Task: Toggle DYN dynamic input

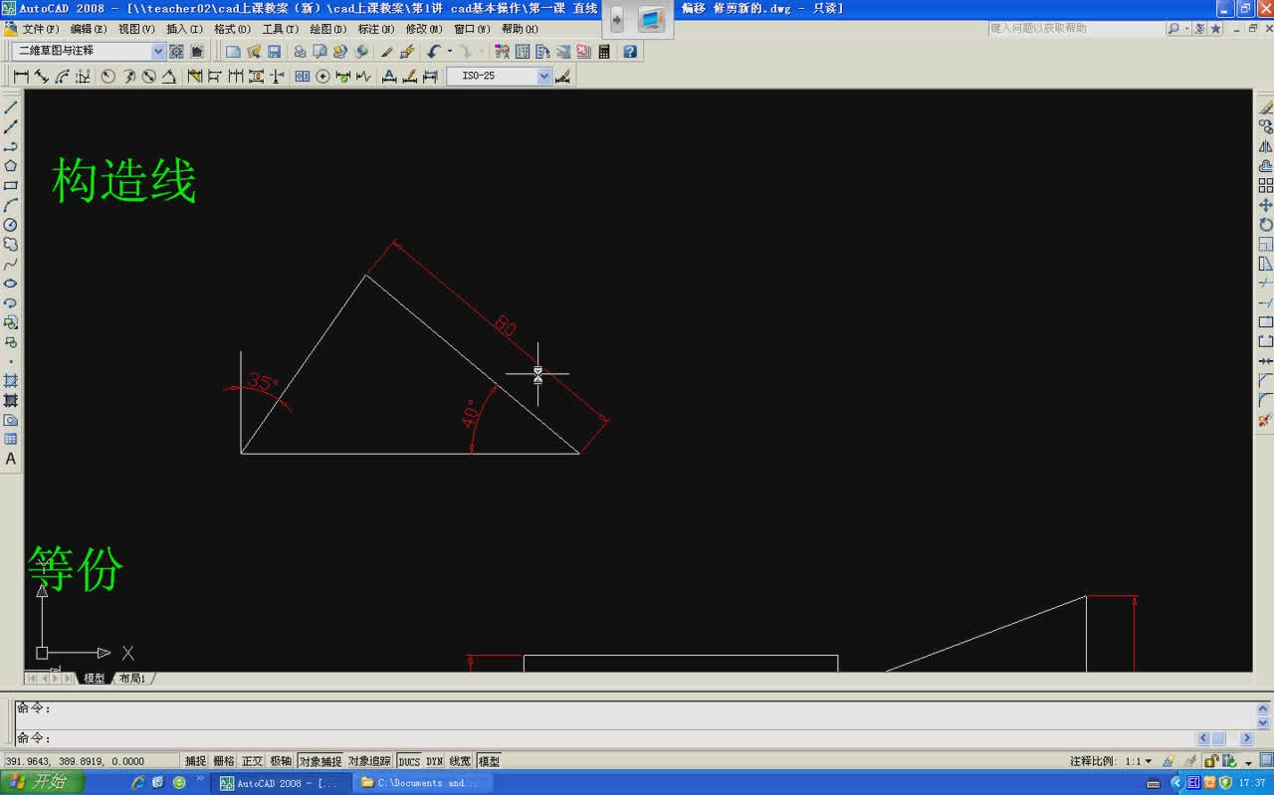Action: coord(435,761)
